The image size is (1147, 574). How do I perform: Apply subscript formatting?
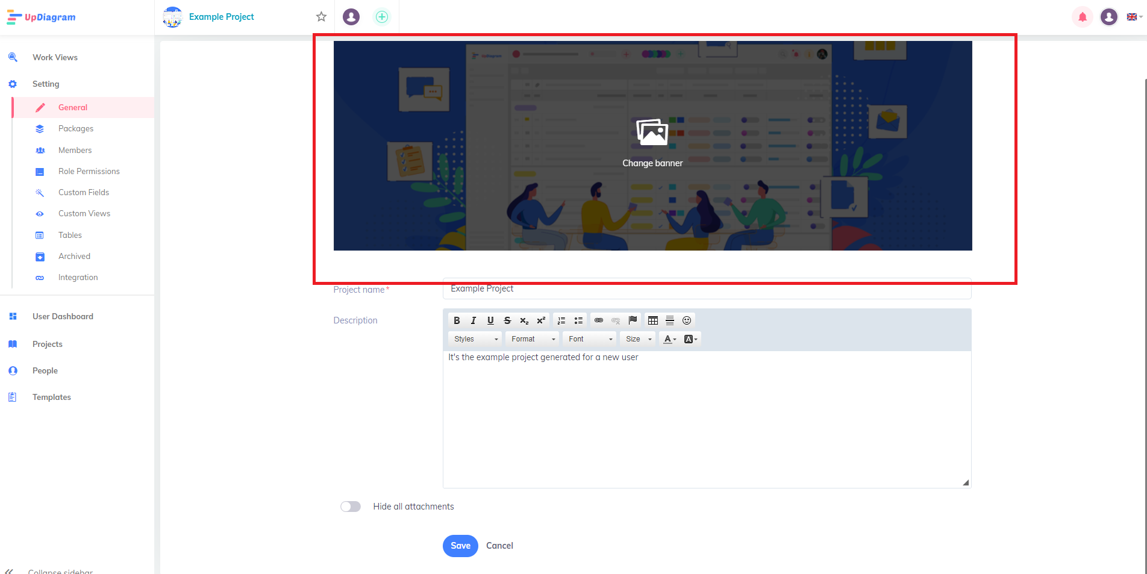tap(524, 320)
